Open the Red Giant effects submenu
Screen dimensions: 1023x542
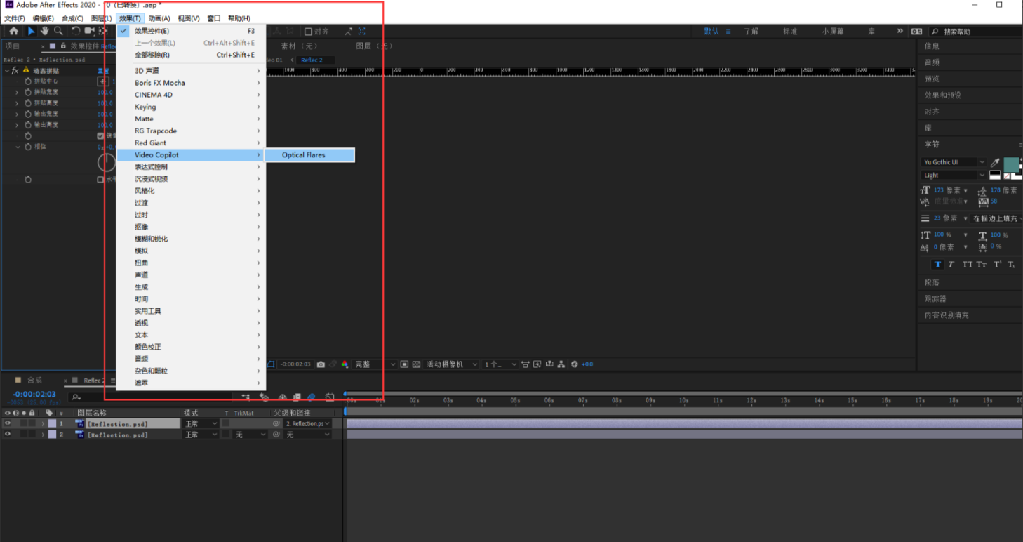pyautogui.click(x=190, y=143)
